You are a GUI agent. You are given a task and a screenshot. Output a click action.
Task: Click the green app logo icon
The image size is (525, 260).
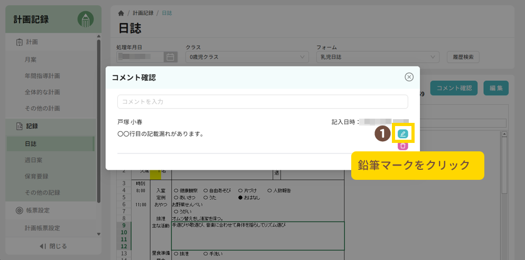pos(85,20)
